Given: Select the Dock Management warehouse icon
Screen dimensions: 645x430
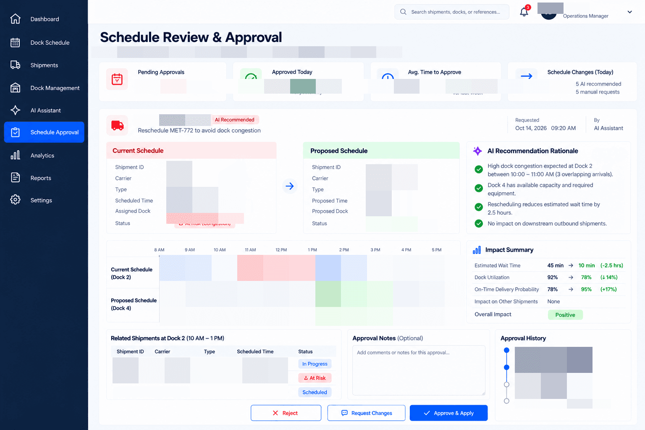Looking at the screenshot, I should [x=15, y=88].
